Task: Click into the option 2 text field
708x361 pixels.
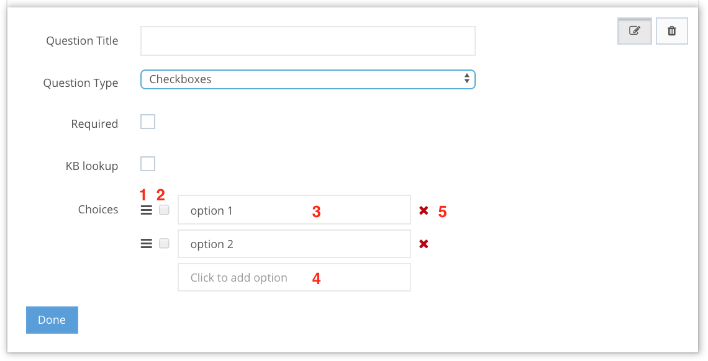Action: click(294, 244)
